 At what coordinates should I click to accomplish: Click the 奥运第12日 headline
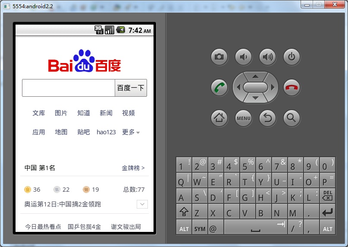point(63,204)
